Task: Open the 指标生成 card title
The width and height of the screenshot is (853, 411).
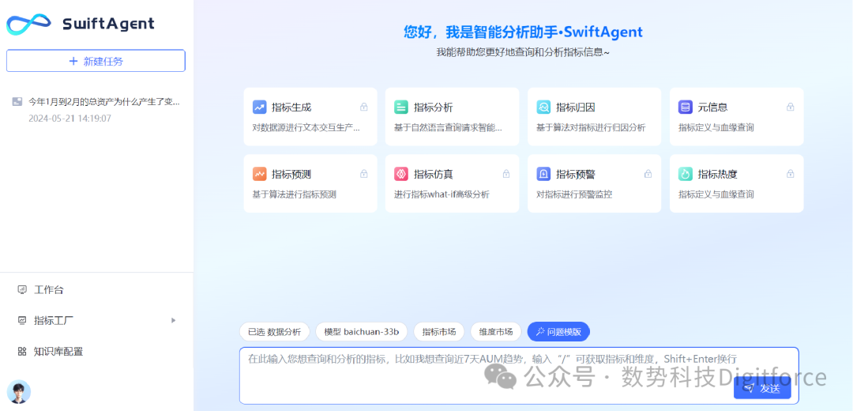Action: [291, 107]
